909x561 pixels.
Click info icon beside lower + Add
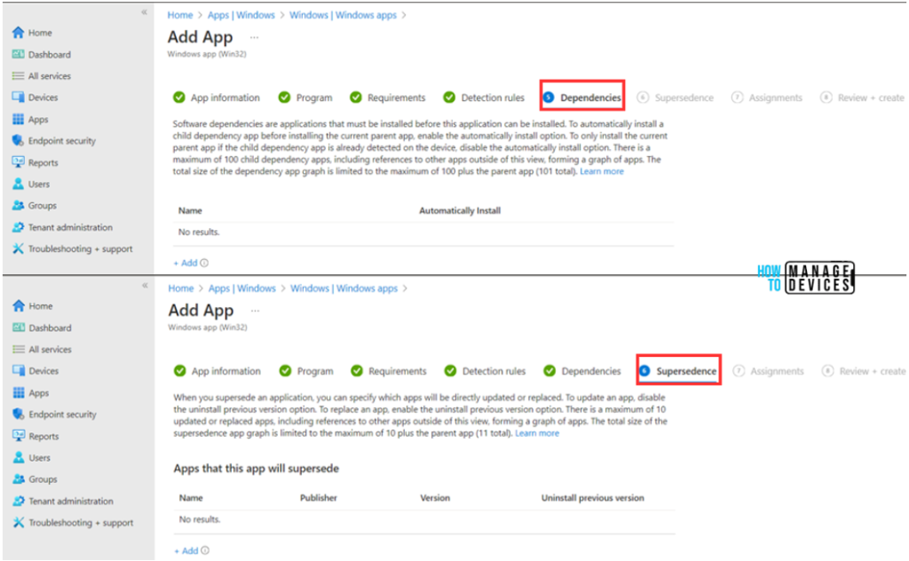(x=205, y=550)
